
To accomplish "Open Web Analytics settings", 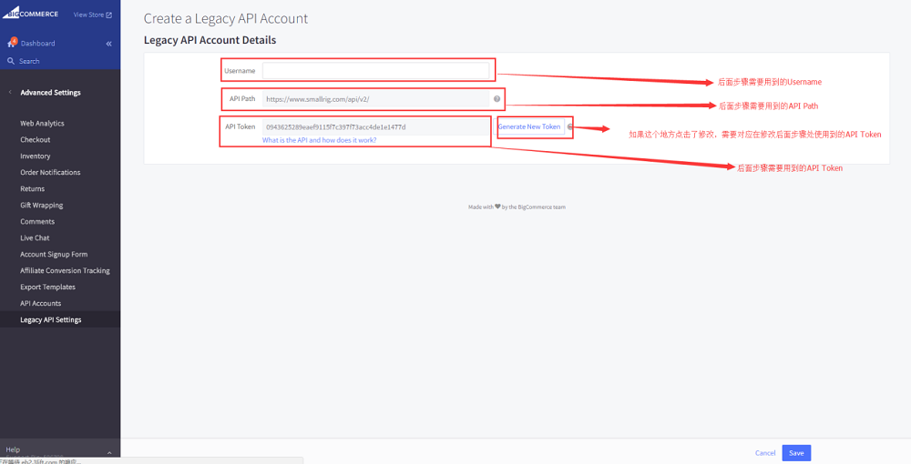I will tap(42, 124).
